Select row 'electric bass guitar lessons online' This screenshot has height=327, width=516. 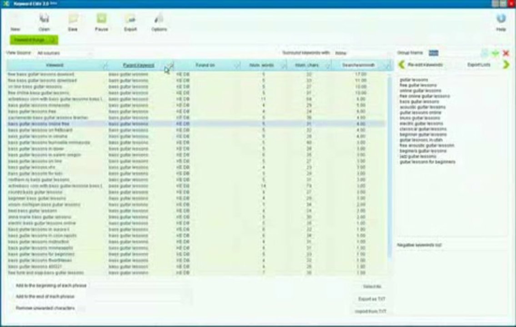[x=196, y=223]
